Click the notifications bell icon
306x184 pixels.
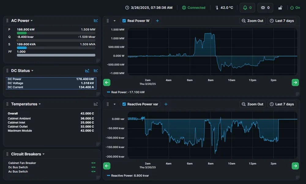pyautogui.click(x=245, y=8)
